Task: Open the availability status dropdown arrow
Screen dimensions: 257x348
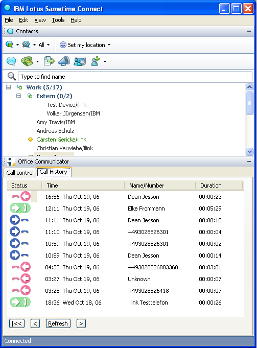Action: point(17,44)
